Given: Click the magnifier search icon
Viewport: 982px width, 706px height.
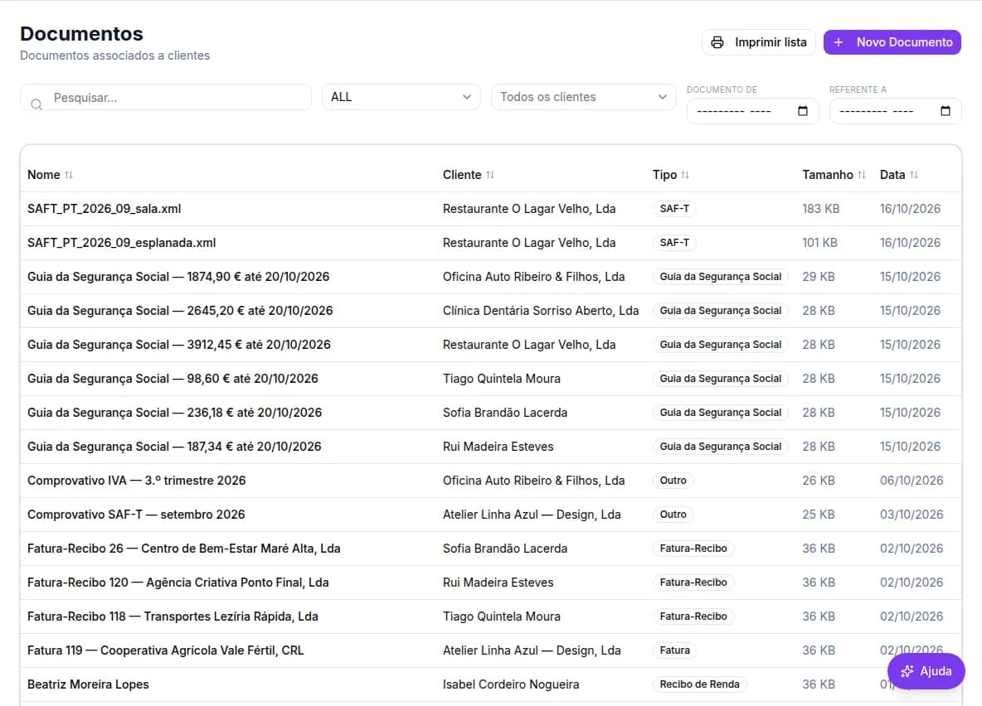Looking at the screenshot, I should point(36,104).
